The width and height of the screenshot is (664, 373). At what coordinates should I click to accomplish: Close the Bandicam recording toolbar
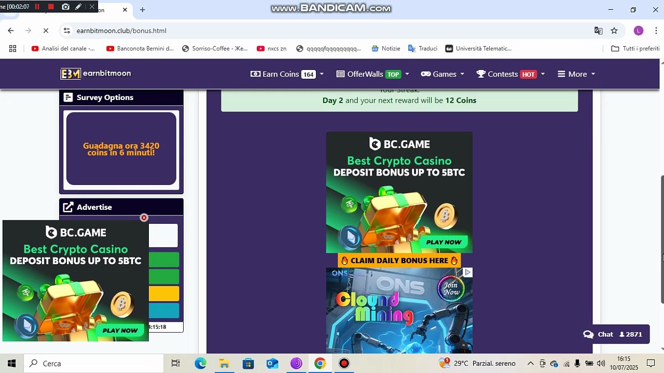(x=92, y=7)
